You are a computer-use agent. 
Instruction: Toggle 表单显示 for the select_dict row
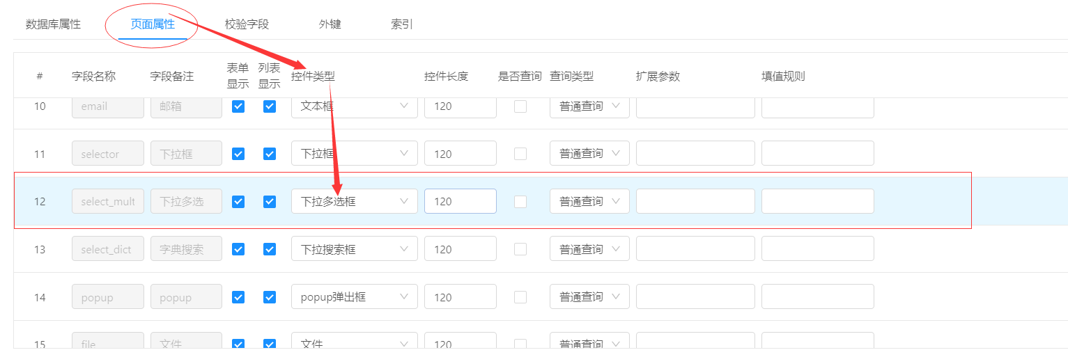click(x=238, y=249)
